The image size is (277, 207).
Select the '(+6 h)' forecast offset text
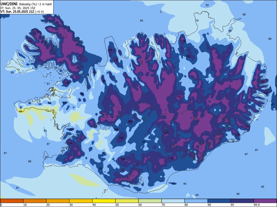(39, 12)
